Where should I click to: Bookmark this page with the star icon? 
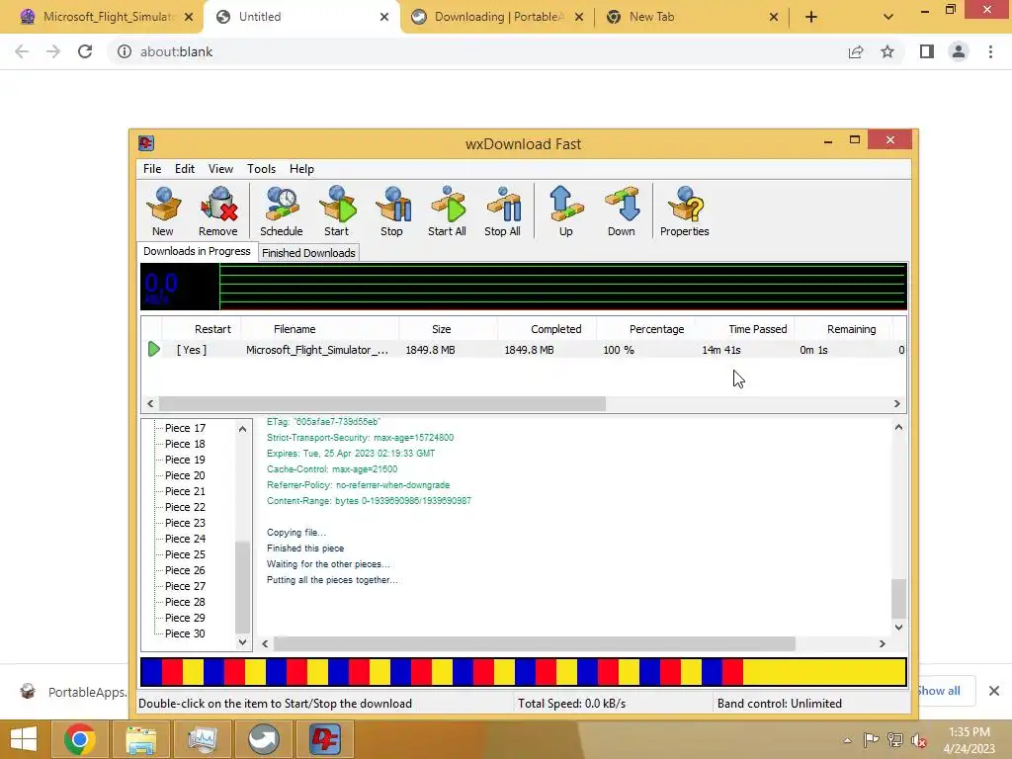pyautogui.click(x=887, y=51)
